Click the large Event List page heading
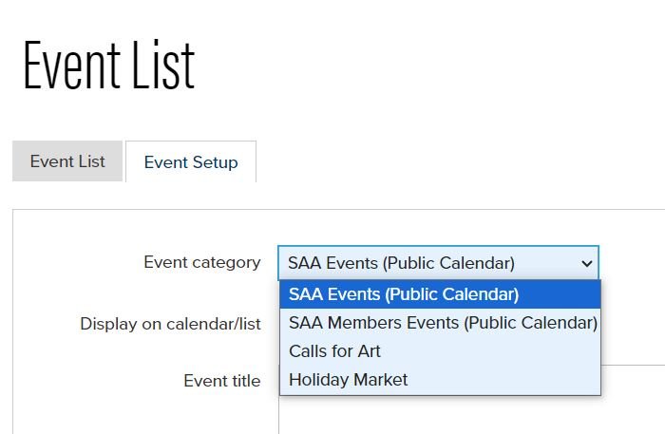665x434 pixels. (x=109, y=65)
